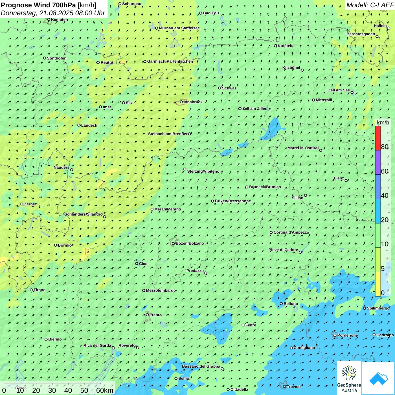
Task: Click the 'Spilimbergo' label
Action: coord(378,308)
